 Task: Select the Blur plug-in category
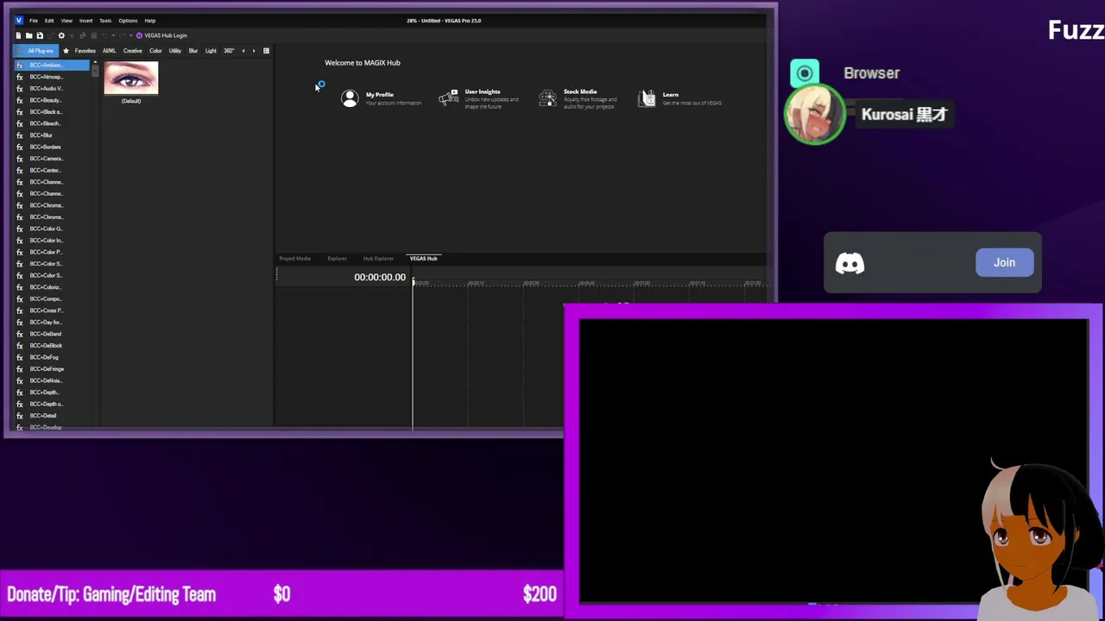(193, 51)
